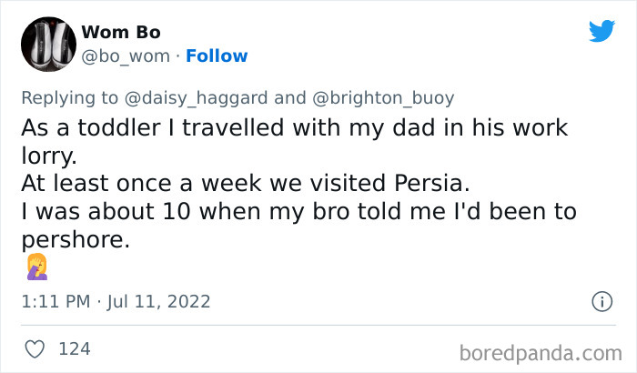637x373 pixels.
Task: View the 124 likes count
Action: click(x=74, y=348)
